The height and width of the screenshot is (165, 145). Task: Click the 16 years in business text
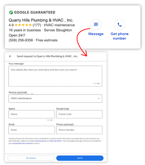tap(25, 30)
